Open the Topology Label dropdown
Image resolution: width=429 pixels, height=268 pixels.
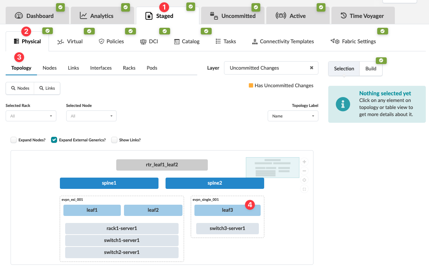[x=293, y=116]
